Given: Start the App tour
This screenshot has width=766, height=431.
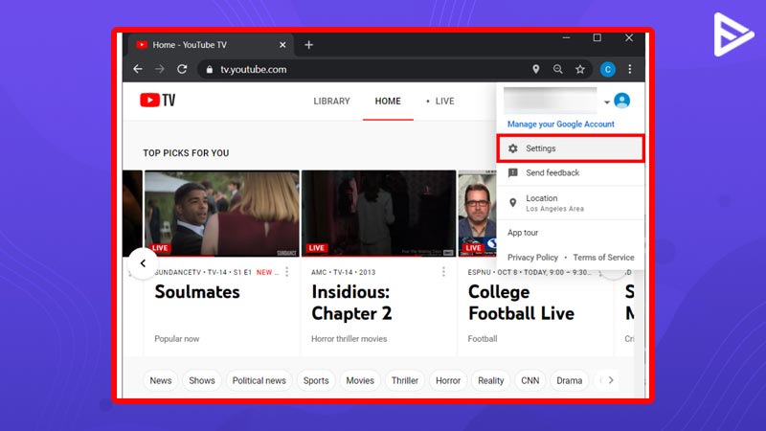Looking at the screenshot, I should 523,233.
